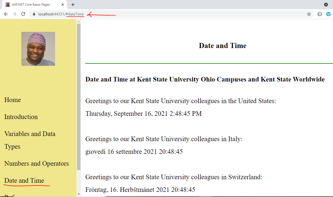Click the Switzerland greeting line

tap(174, 177)
